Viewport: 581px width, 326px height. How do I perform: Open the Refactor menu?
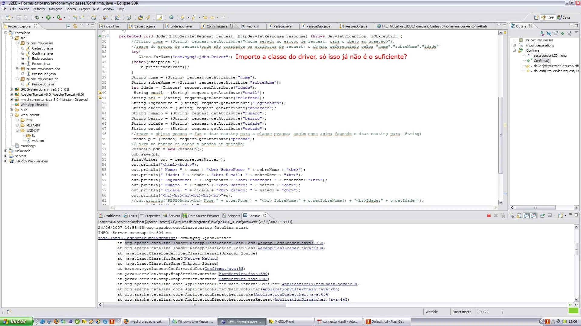click(x=39, y=9)
